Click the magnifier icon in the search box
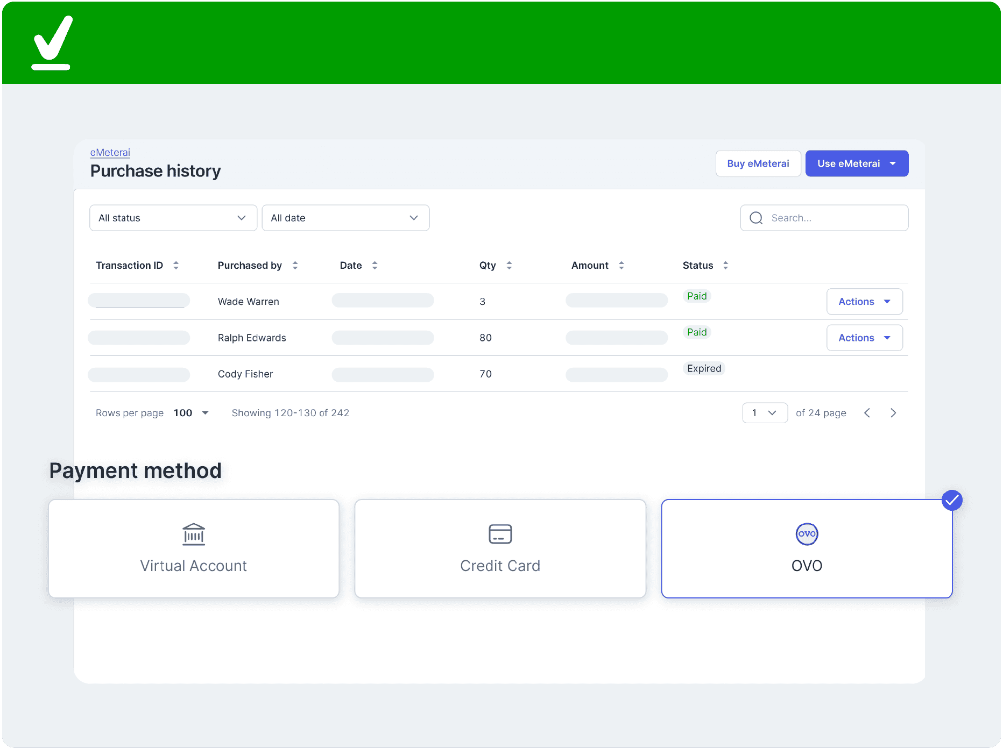This screenshot has width=1003, height=749. [756, 218]
